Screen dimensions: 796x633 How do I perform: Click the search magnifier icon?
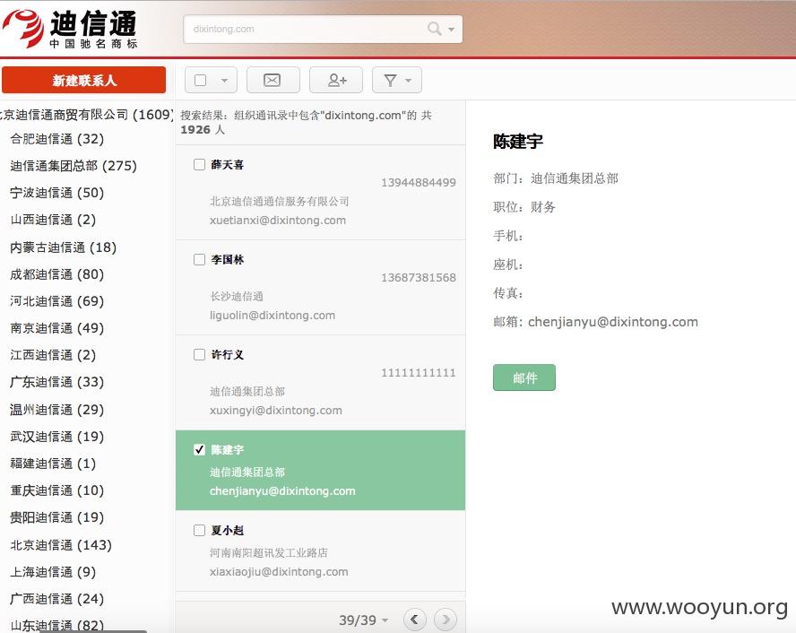coord(434,29)
